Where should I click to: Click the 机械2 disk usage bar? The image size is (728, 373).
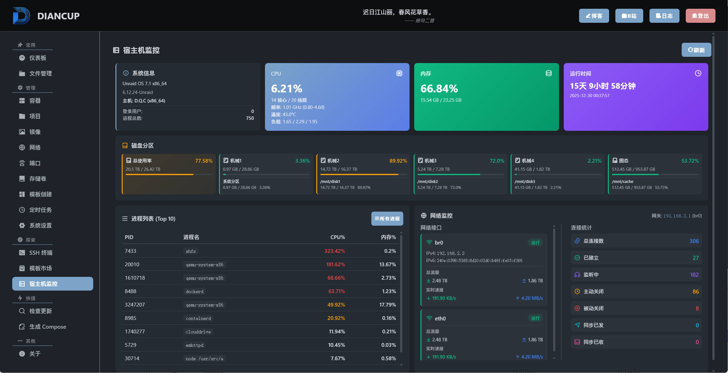(x=363, y=174)
